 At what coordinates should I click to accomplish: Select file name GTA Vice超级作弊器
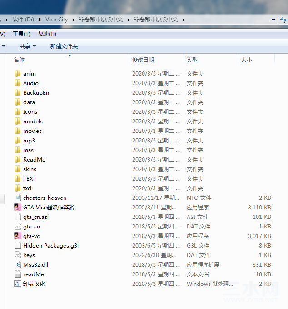(49, 208)
